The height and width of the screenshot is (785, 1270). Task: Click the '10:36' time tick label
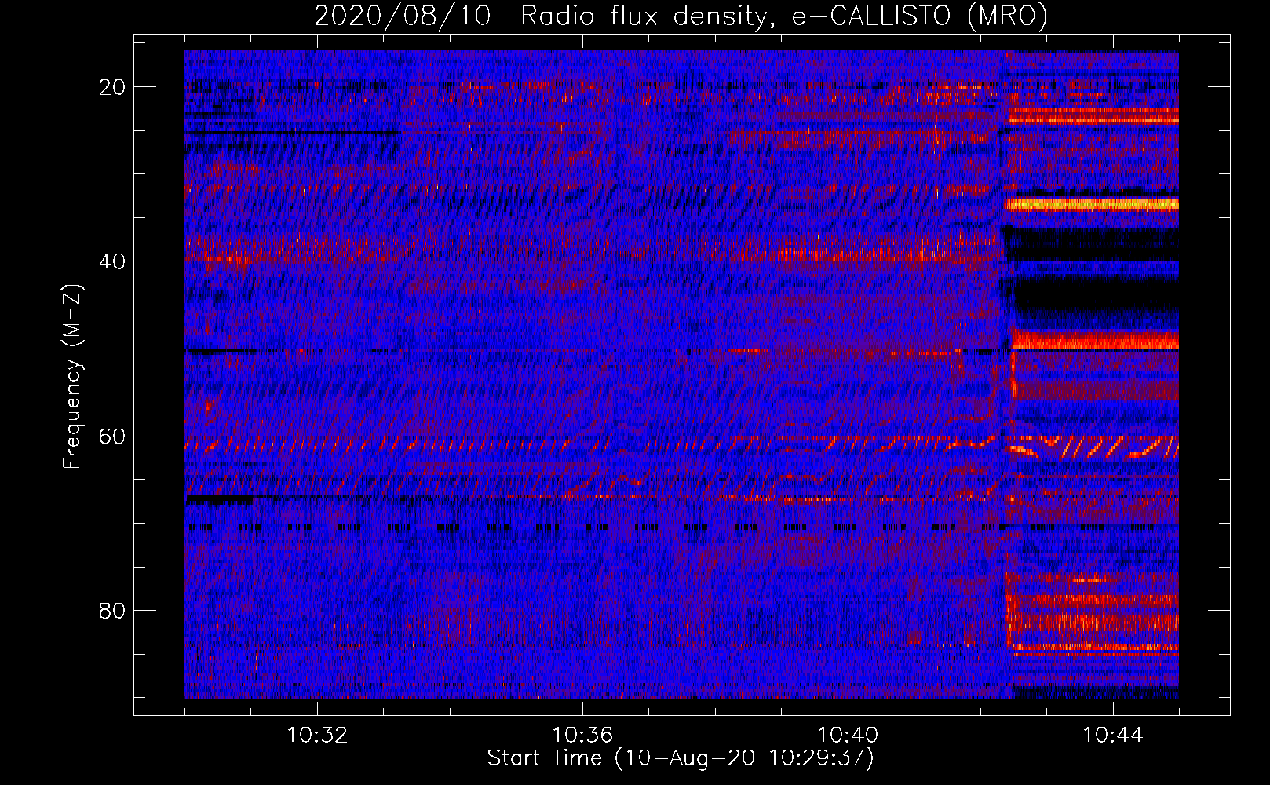(x=582, y=736)
